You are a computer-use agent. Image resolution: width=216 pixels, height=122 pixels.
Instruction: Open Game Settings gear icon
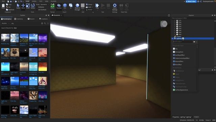[x=115, y=5]
